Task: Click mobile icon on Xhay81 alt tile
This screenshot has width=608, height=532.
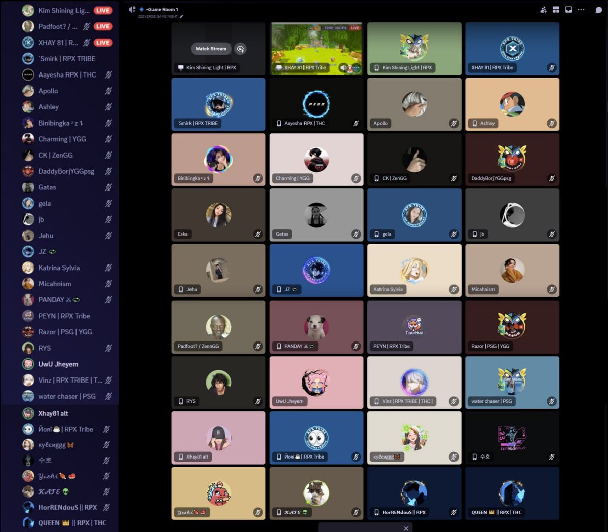Action: pyautogui.click(x=181, y=457)
